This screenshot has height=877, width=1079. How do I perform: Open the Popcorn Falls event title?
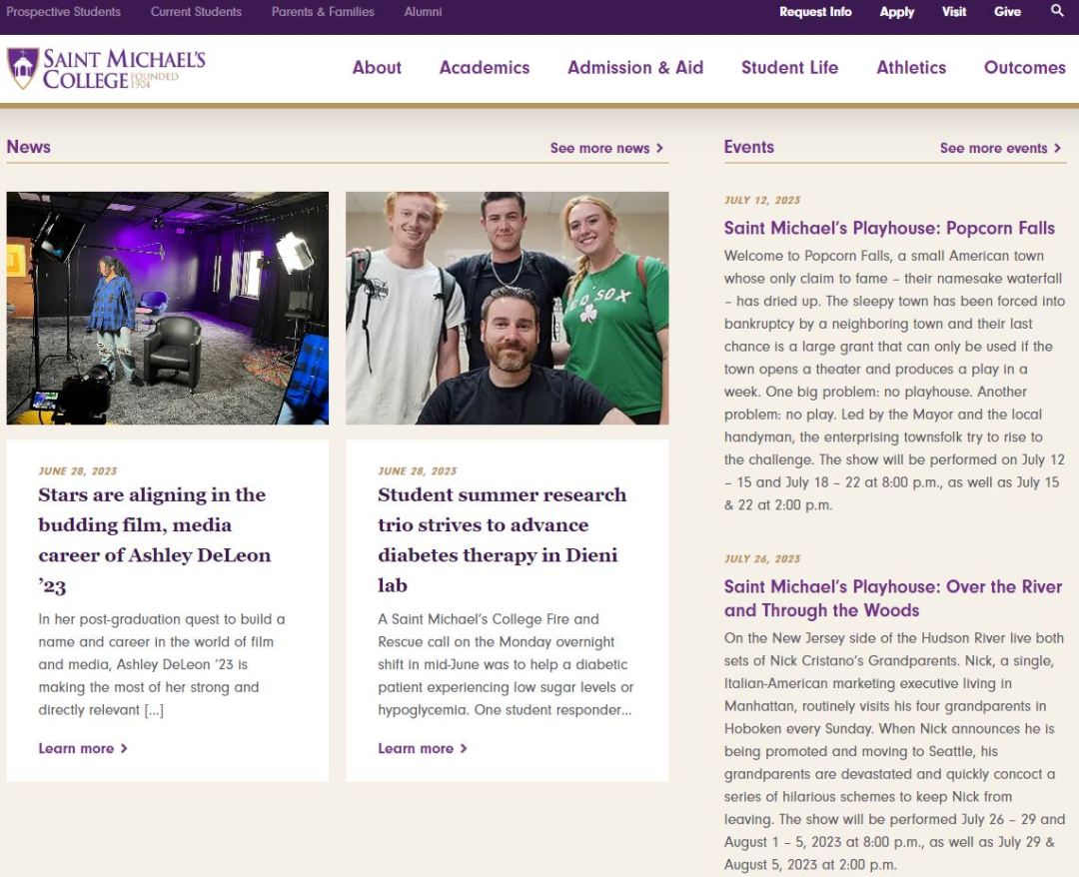tap(889, 228)
